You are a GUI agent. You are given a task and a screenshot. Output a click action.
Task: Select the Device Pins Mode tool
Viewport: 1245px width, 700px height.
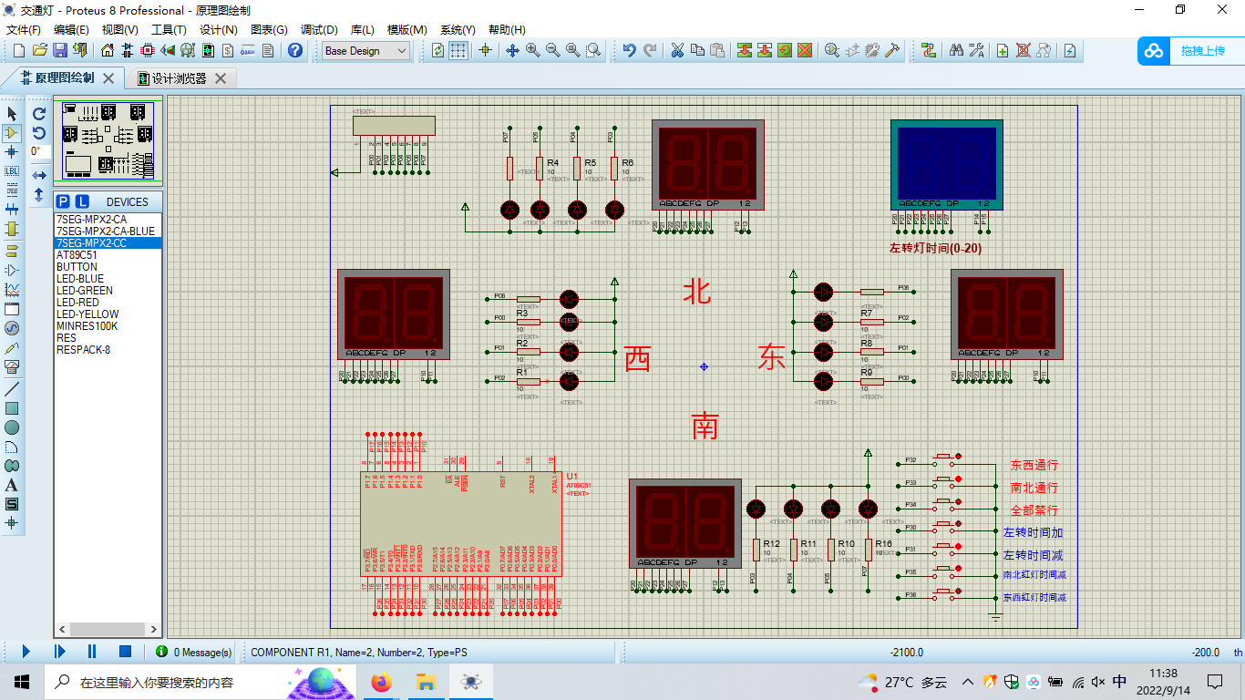coord(12,270)
